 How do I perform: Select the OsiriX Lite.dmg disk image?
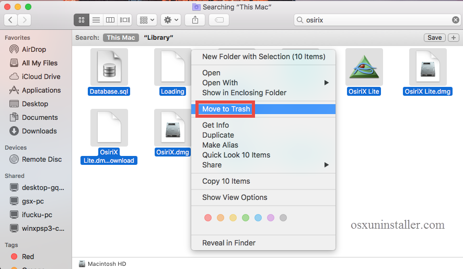point(428,67)
